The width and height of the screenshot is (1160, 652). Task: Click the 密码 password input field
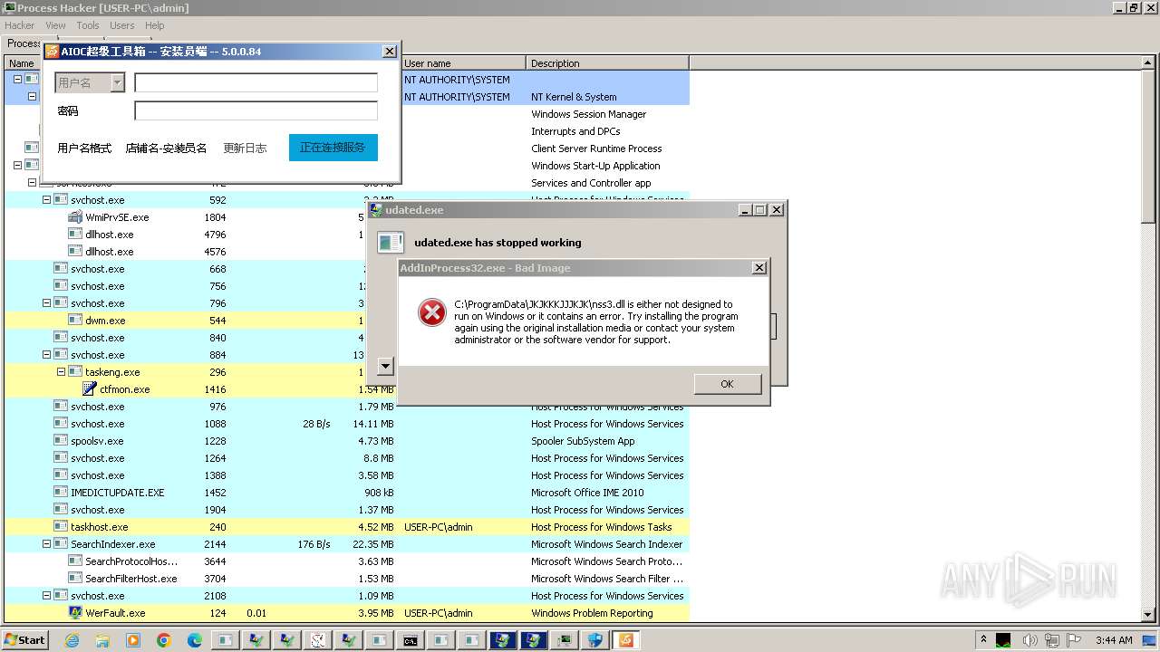(256, 110)
